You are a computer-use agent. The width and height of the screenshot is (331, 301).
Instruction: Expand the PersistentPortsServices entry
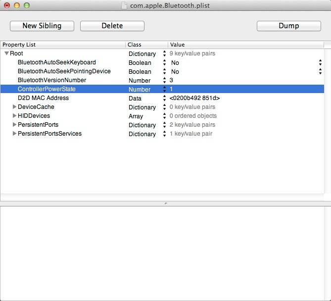(14, 134)
